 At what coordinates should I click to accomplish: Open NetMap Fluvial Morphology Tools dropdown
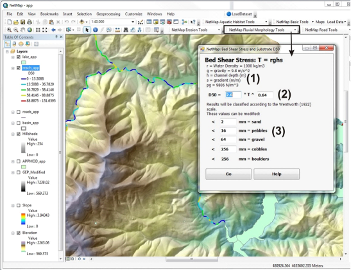tap(295, 30)
